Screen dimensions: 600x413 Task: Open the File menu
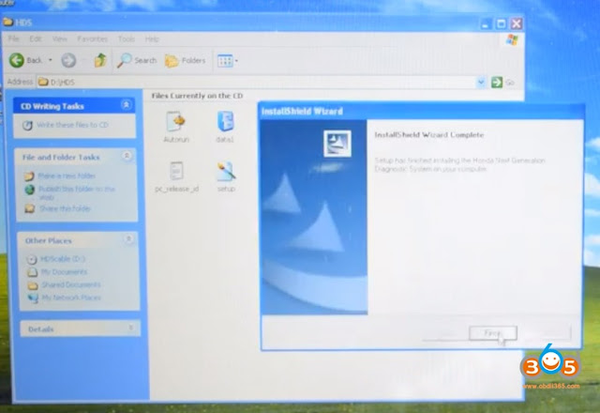coord(13,38)
